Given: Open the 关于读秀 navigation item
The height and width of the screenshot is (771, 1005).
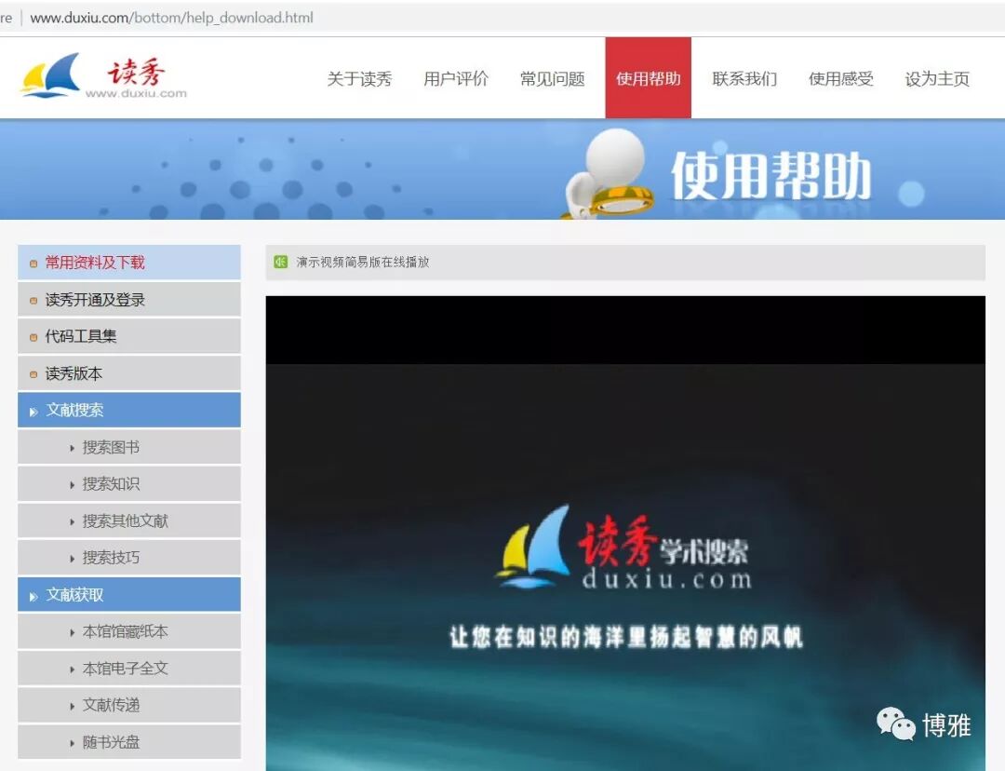Looking at the screenshot, I should (x=359, y=79).
